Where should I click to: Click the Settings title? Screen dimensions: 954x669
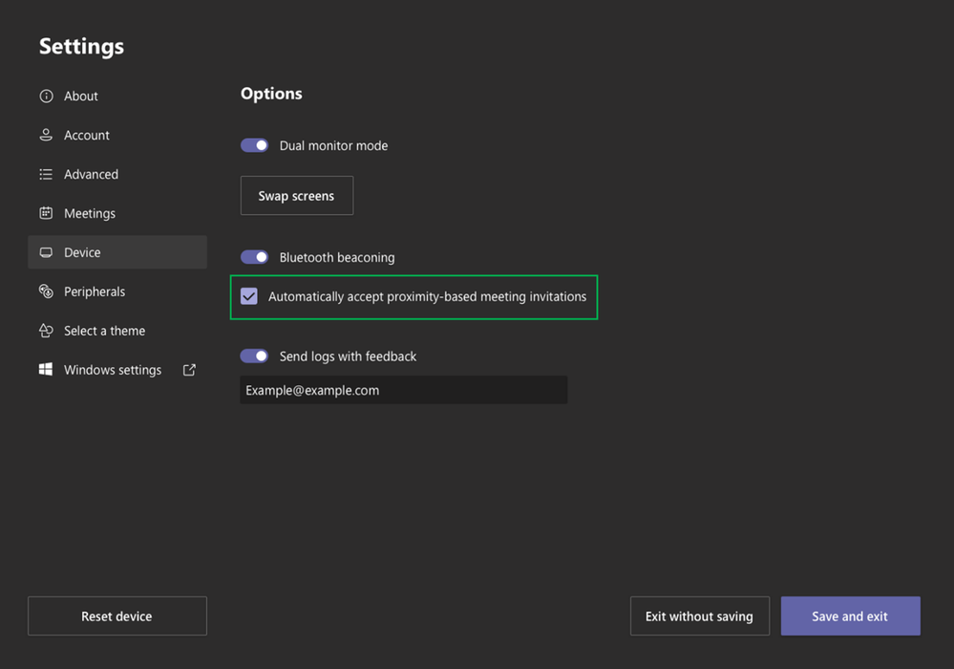(81, 47)
